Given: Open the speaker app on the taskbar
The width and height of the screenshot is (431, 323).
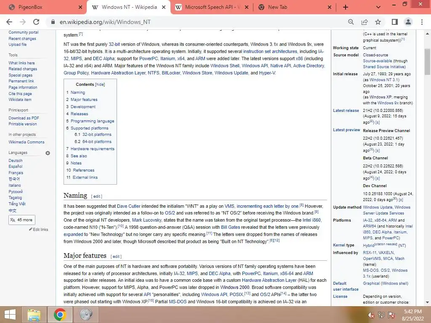Looking at the screenshot, I should coord(86,315).
